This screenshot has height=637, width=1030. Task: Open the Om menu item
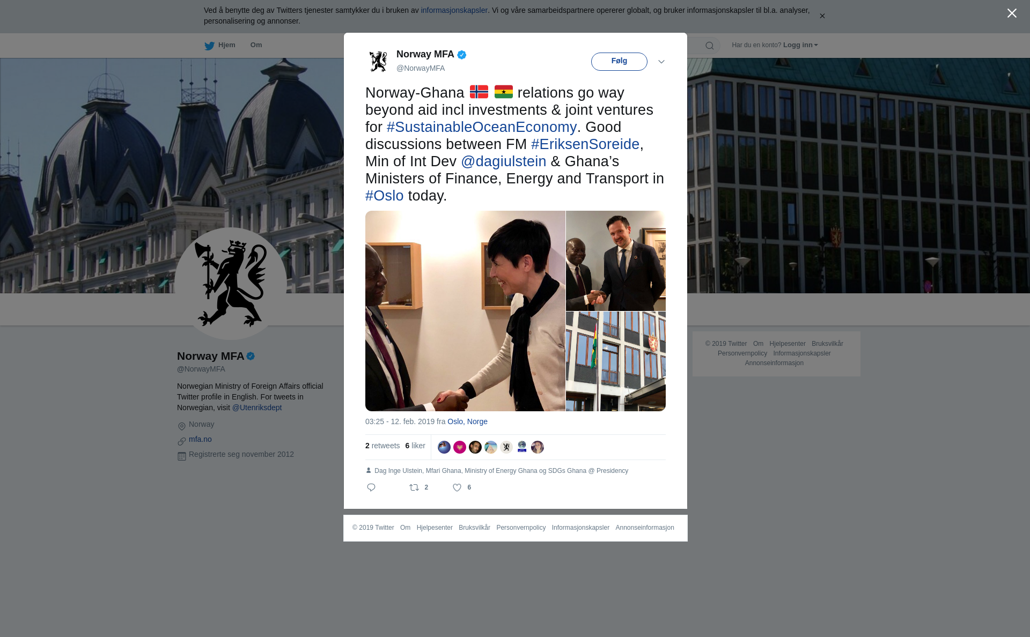[x=256, y=45]
